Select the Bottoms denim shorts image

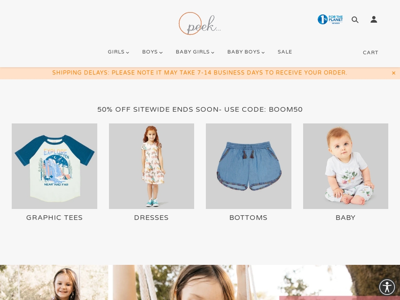coord(248,166)
